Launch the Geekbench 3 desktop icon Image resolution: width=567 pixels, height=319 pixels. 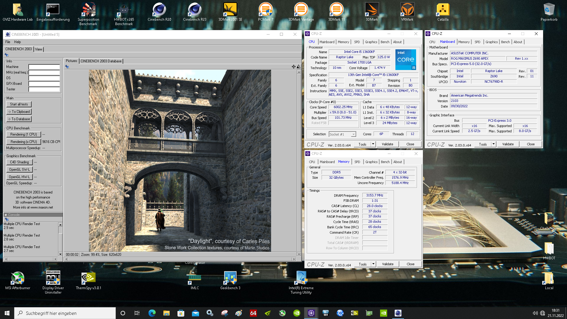pyautogui.click(x=230, y=281)
